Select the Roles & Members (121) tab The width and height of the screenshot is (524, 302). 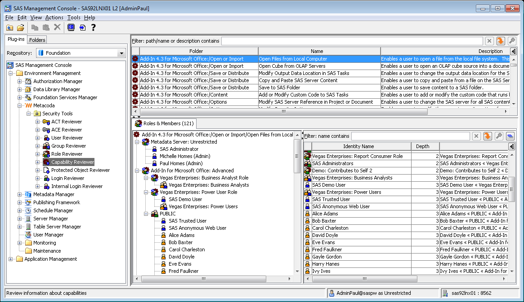click(165, 123)
